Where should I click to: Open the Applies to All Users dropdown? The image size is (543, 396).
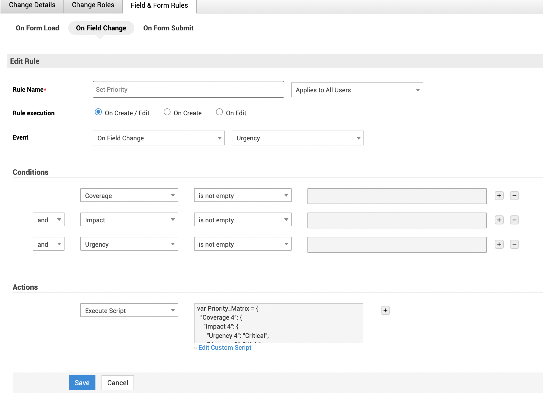pyautogui.click(x=357, y=90)
